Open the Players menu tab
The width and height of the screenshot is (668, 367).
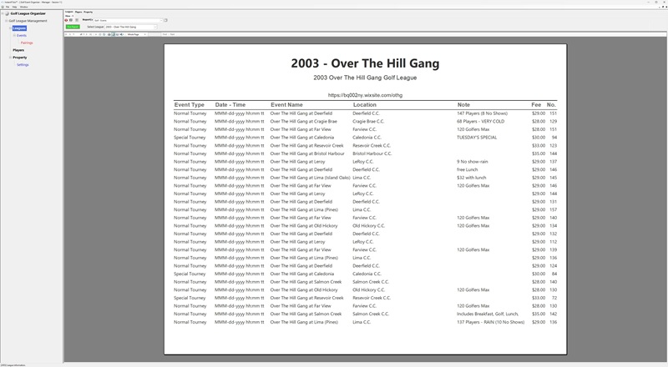tap(78, 12)
